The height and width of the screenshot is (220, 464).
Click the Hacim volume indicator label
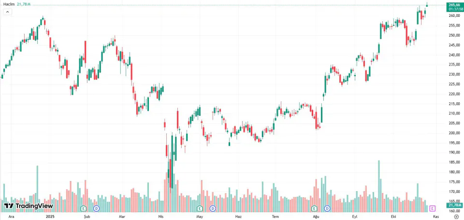pyautogui.click(x=8, y=5)
